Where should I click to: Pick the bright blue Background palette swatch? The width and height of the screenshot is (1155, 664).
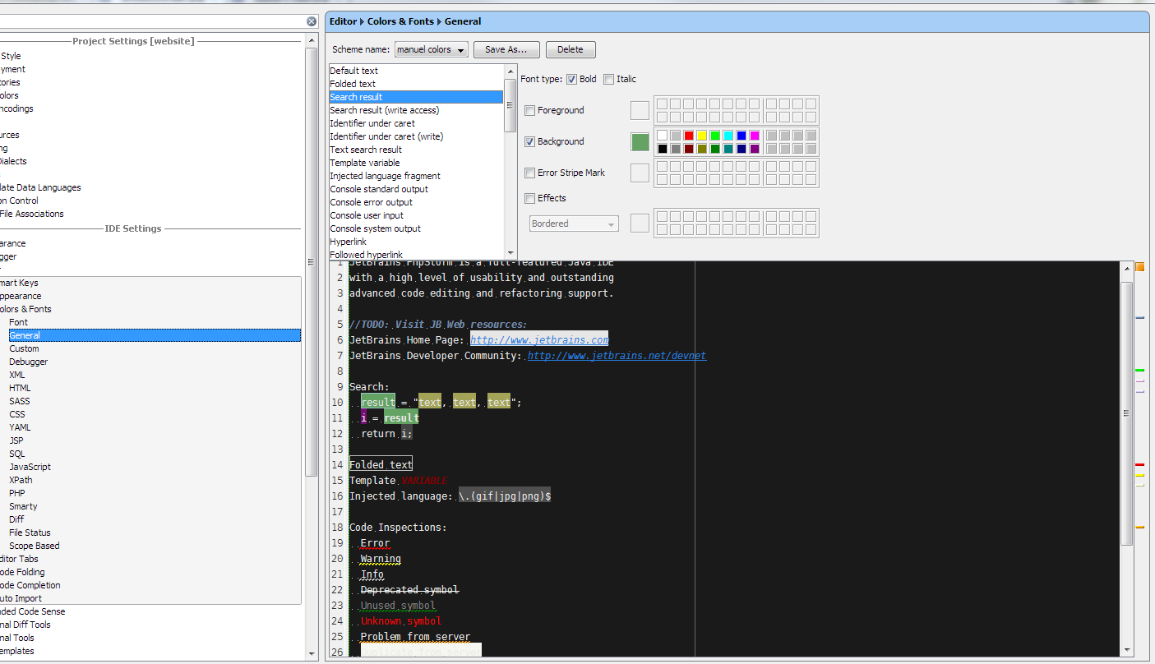tap(742, 136)
